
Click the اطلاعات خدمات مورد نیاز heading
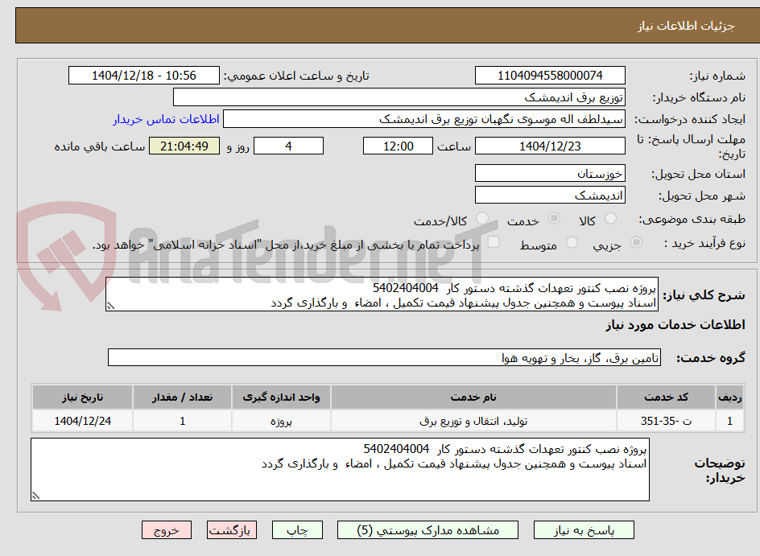675,325
